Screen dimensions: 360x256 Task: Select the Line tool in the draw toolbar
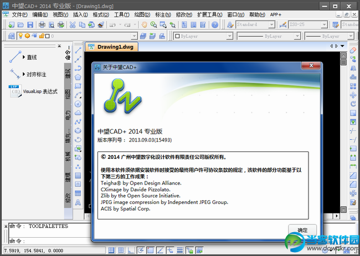pos(78,50)
